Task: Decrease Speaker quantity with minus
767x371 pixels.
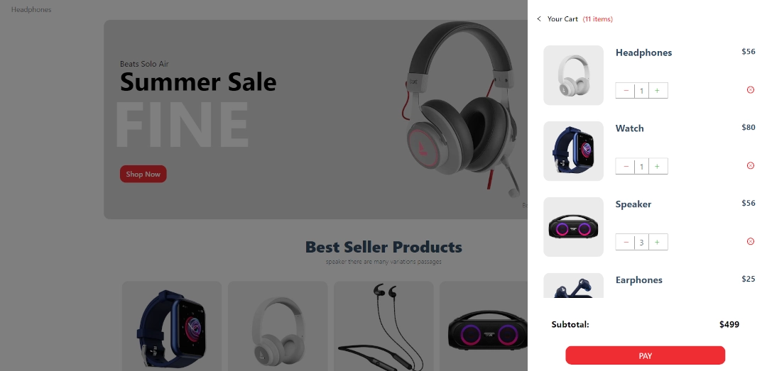Action: click(626, 242)
